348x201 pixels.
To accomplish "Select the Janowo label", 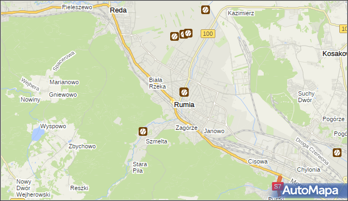I will pyautogui.click(x=214, y=131).
